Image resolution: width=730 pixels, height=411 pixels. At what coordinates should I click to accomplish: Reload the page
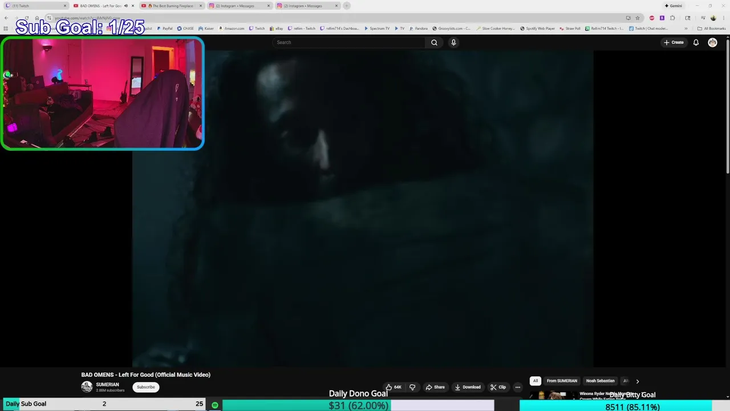point(26,18)
